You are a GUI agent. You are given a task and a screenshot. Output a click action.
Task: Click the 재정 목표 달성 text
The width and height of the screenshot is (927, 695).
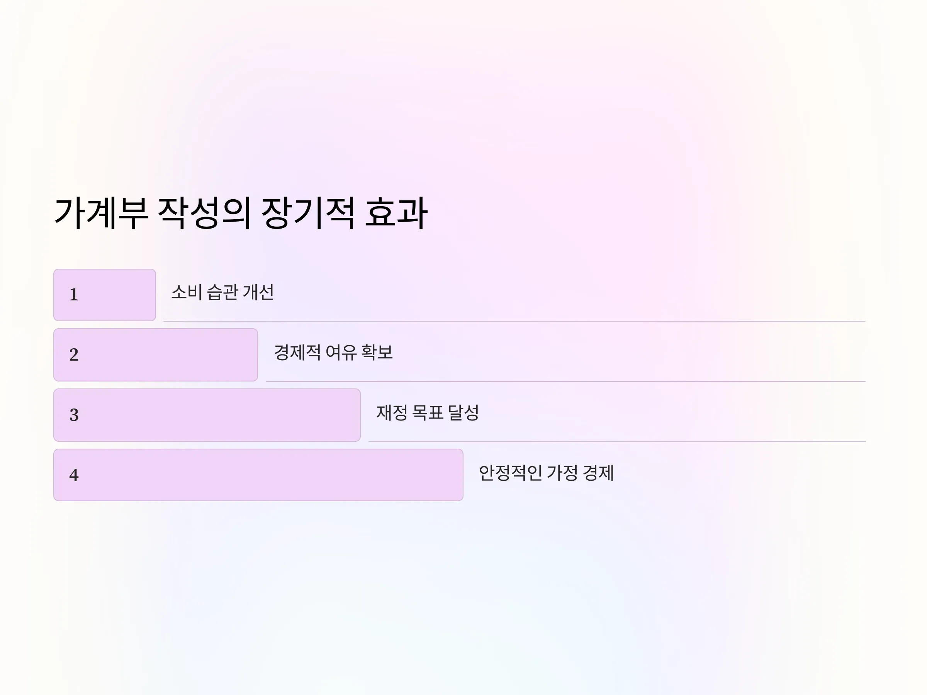[x=428, y=413]
